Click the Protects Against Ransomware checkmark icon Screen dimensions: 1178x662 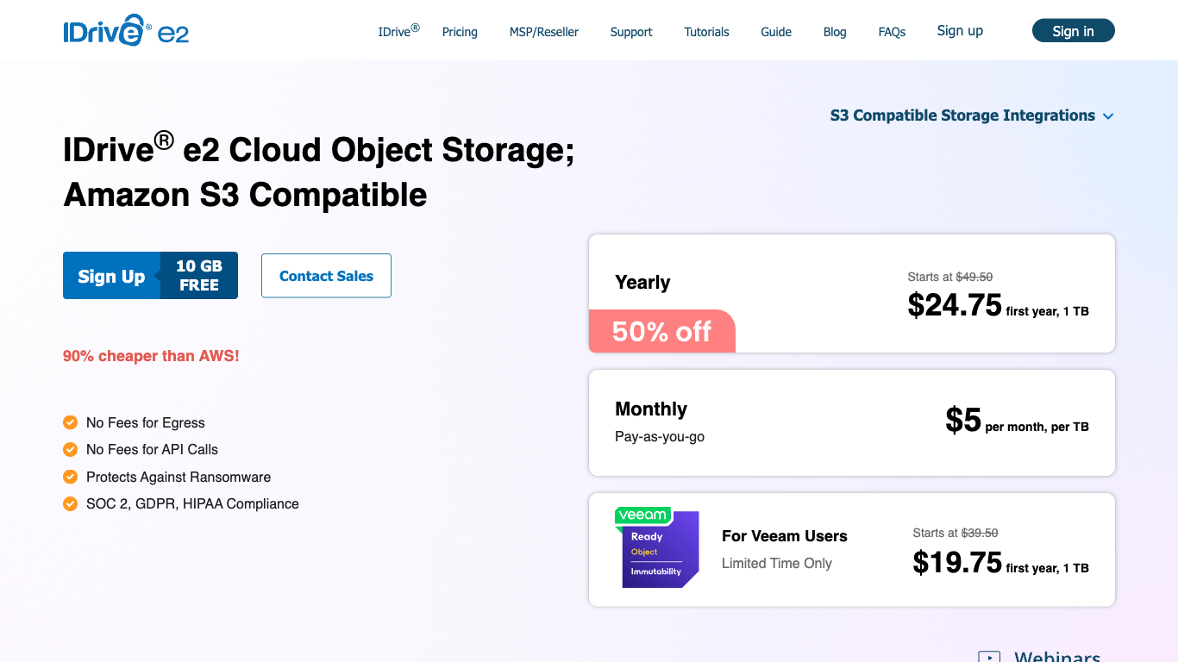pos(71,477)
